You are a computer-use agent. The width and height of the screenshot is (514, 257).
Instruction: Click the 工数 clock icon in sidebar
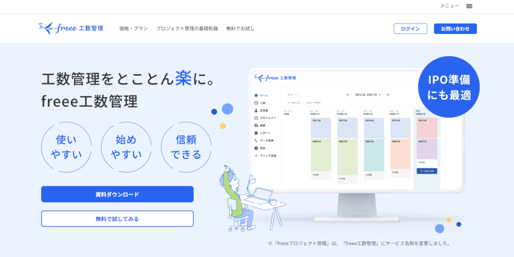[256, 103]
